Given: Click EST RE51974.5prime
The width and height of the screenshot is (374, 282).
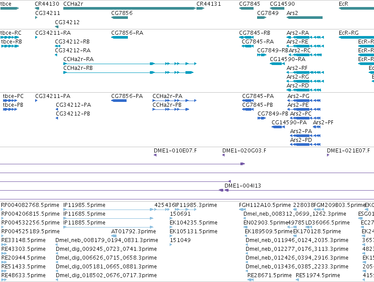Looking at the screenshot, I should [318, 275].
